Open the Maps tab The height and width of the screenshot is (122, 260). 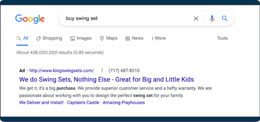click(x=109, y=38)
